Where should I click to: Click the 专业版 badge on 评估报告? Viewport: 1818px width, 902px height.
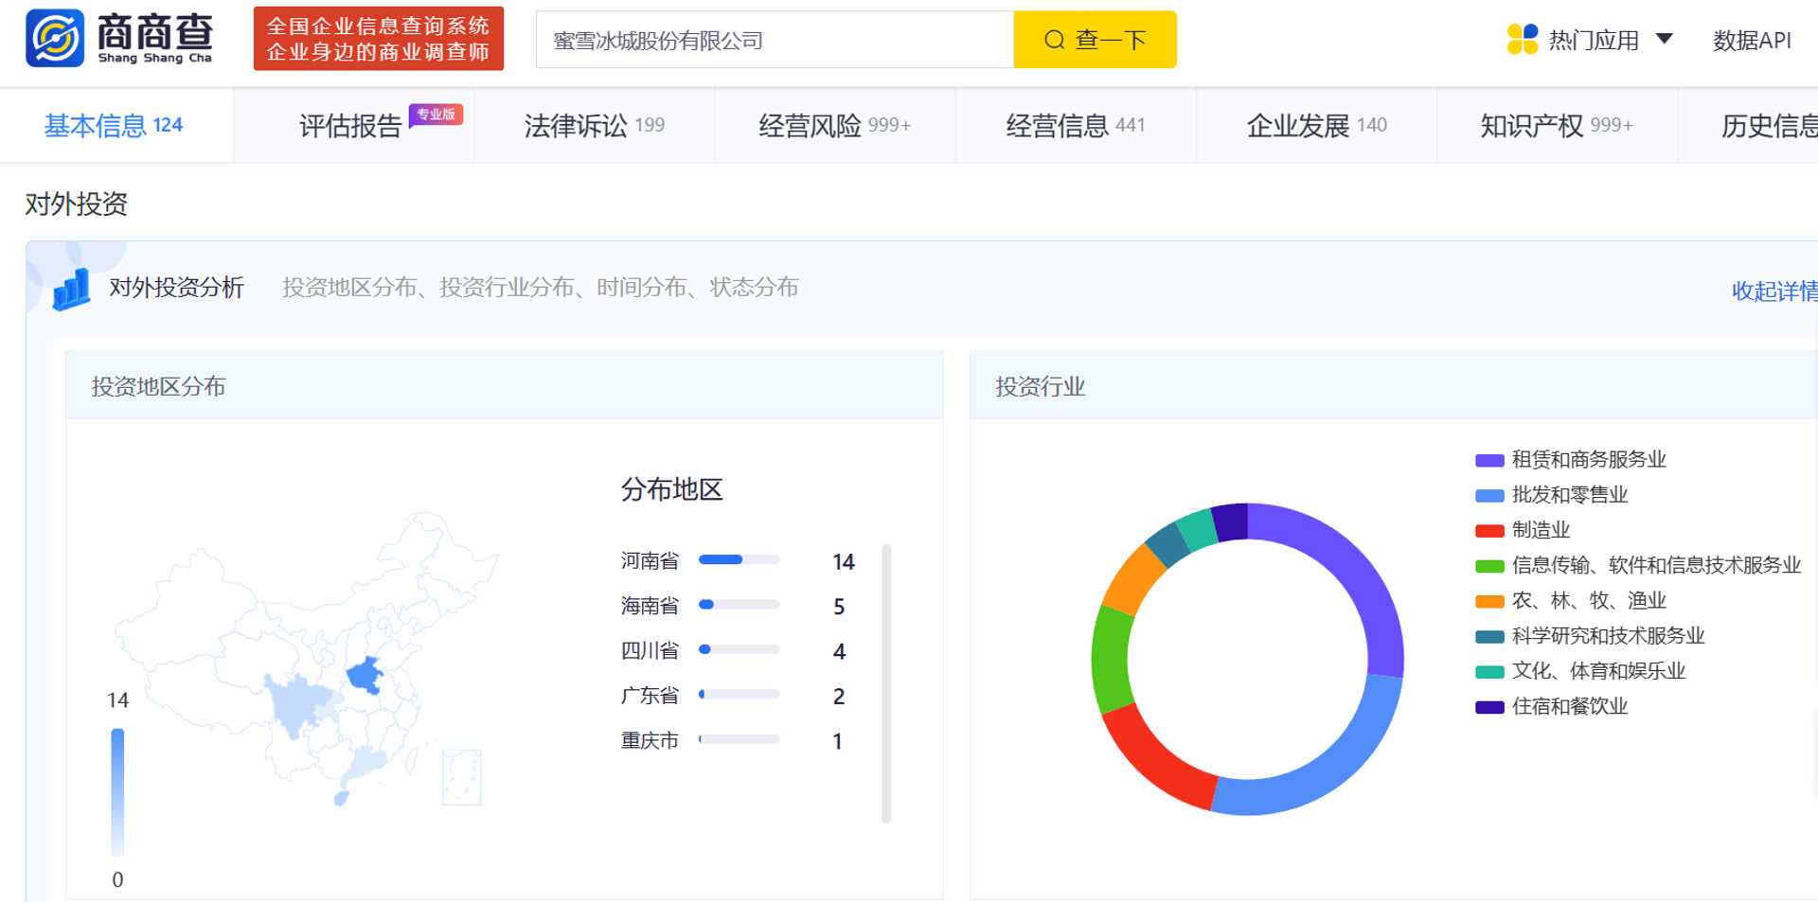click(436, 115)
